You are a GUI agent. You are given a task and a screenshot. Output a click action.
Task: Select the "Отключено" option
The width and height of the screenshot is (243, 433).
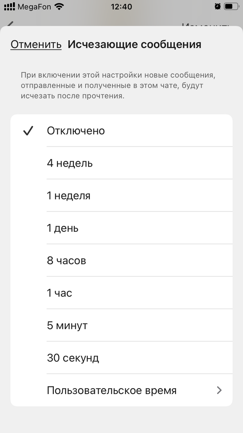coord(75,131)
